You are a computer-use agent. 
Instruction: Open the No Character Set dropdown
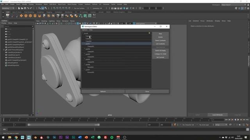[188, 125]
